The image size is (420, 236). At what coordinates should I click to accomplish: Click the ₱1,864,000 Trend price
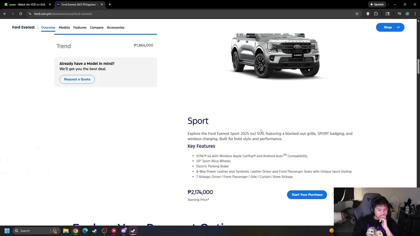click(143, 45)
